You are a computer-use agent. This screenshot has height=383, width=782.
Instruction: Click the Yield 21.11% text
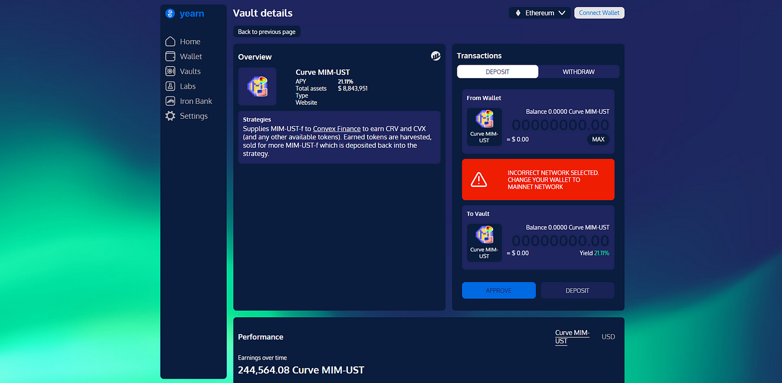point(594,253)
